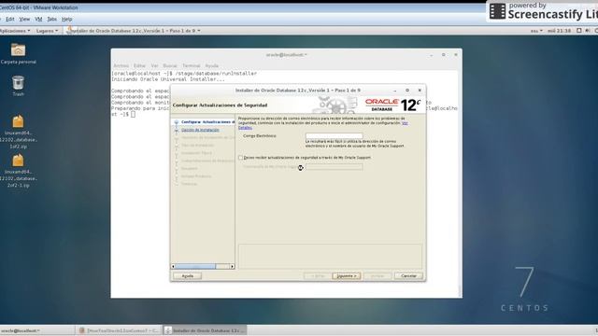Open the database 1of2.zip desktop file

18,132
